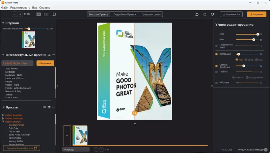Open the Вид menu
Viewport: 270px width, 153px height.
click(35, 7)
